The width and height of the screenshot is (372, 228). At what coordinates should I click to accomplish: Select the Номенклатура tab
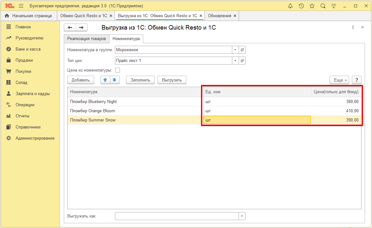click(x=126, y=39)
